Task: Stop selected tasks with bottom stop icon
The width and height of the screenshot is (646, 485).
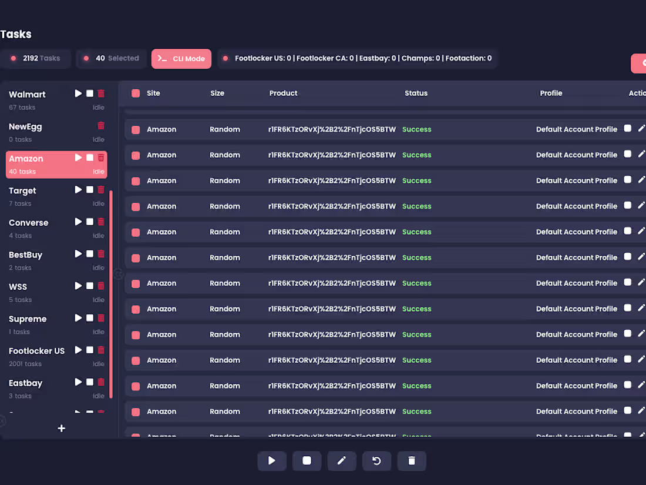Action: pos(307,461)
